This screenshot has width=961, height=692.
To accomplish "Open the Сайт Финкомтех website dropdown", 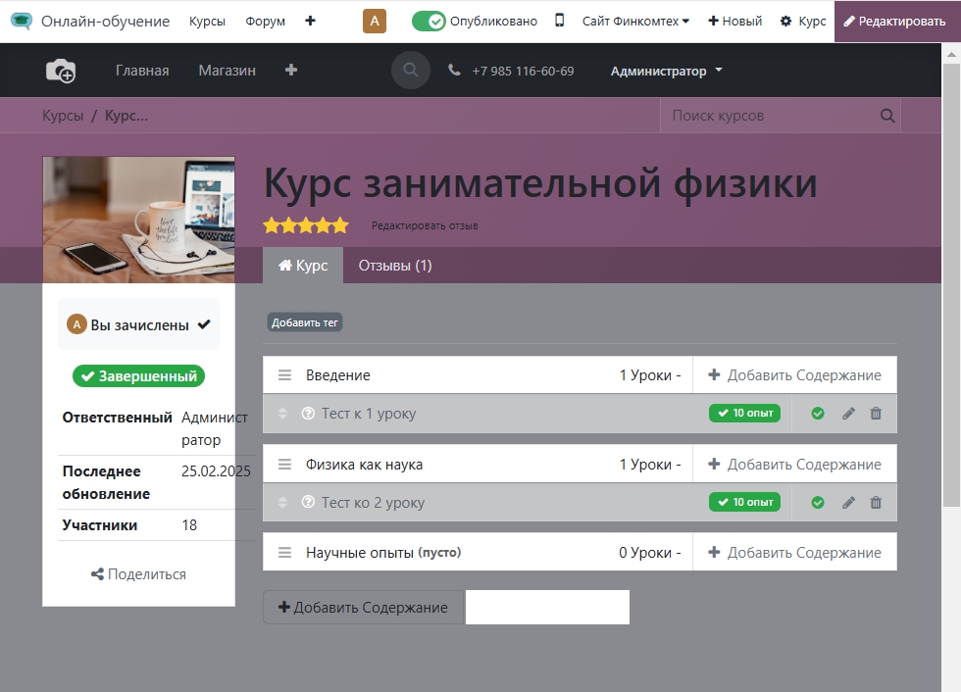I will click(635, 21).
